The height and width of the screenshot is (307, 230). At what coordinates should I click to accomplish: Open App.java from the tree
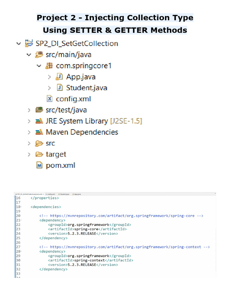tap(81, 77)
